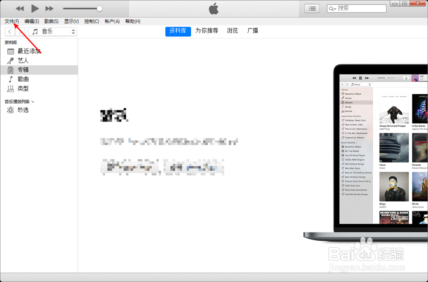Click the album icon next to 专辑
The image size is (428, 282).
pos(10,70)
